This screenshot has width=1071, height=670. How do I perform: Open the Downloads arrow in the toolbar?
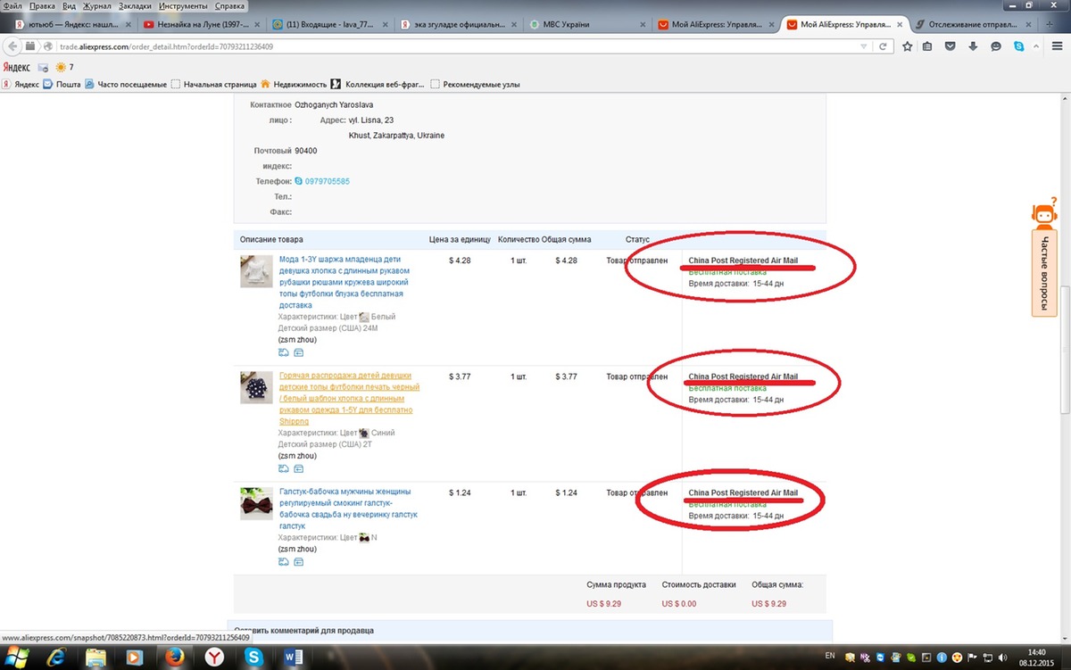pos(973,46)
